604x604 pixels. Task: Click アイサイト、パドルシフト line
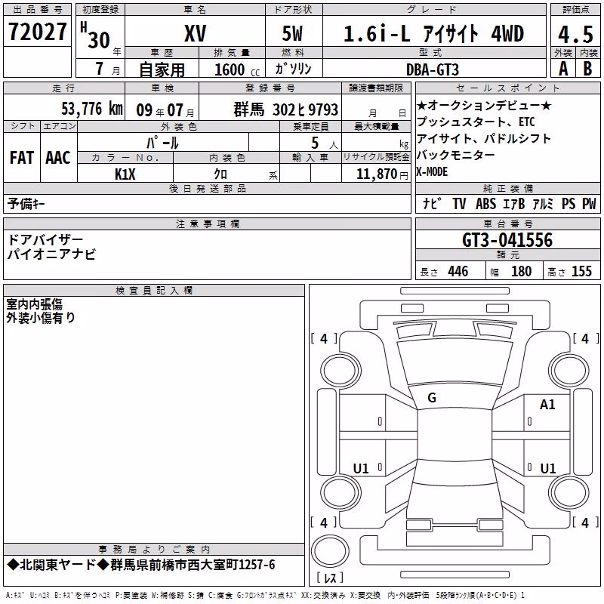(x=484, y=138)
